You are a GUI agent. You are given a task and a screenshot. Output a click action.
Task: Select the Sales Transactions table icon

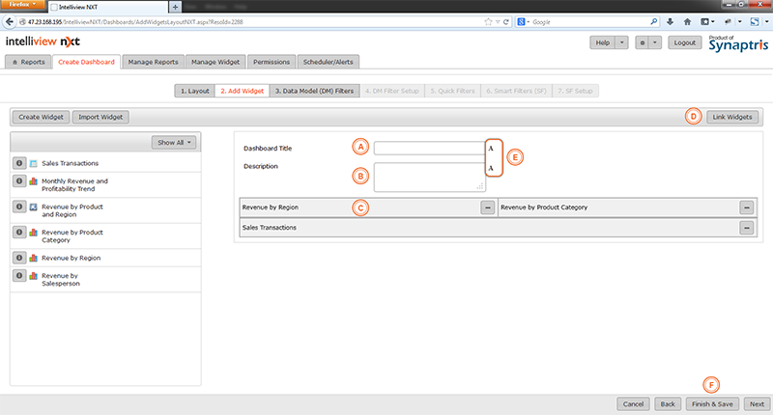(x=34, y=163)
